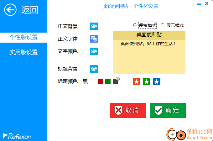Screen dimensions: 213x141
Task: Click the 标题背景 label
Action: (x=69, y=69)
